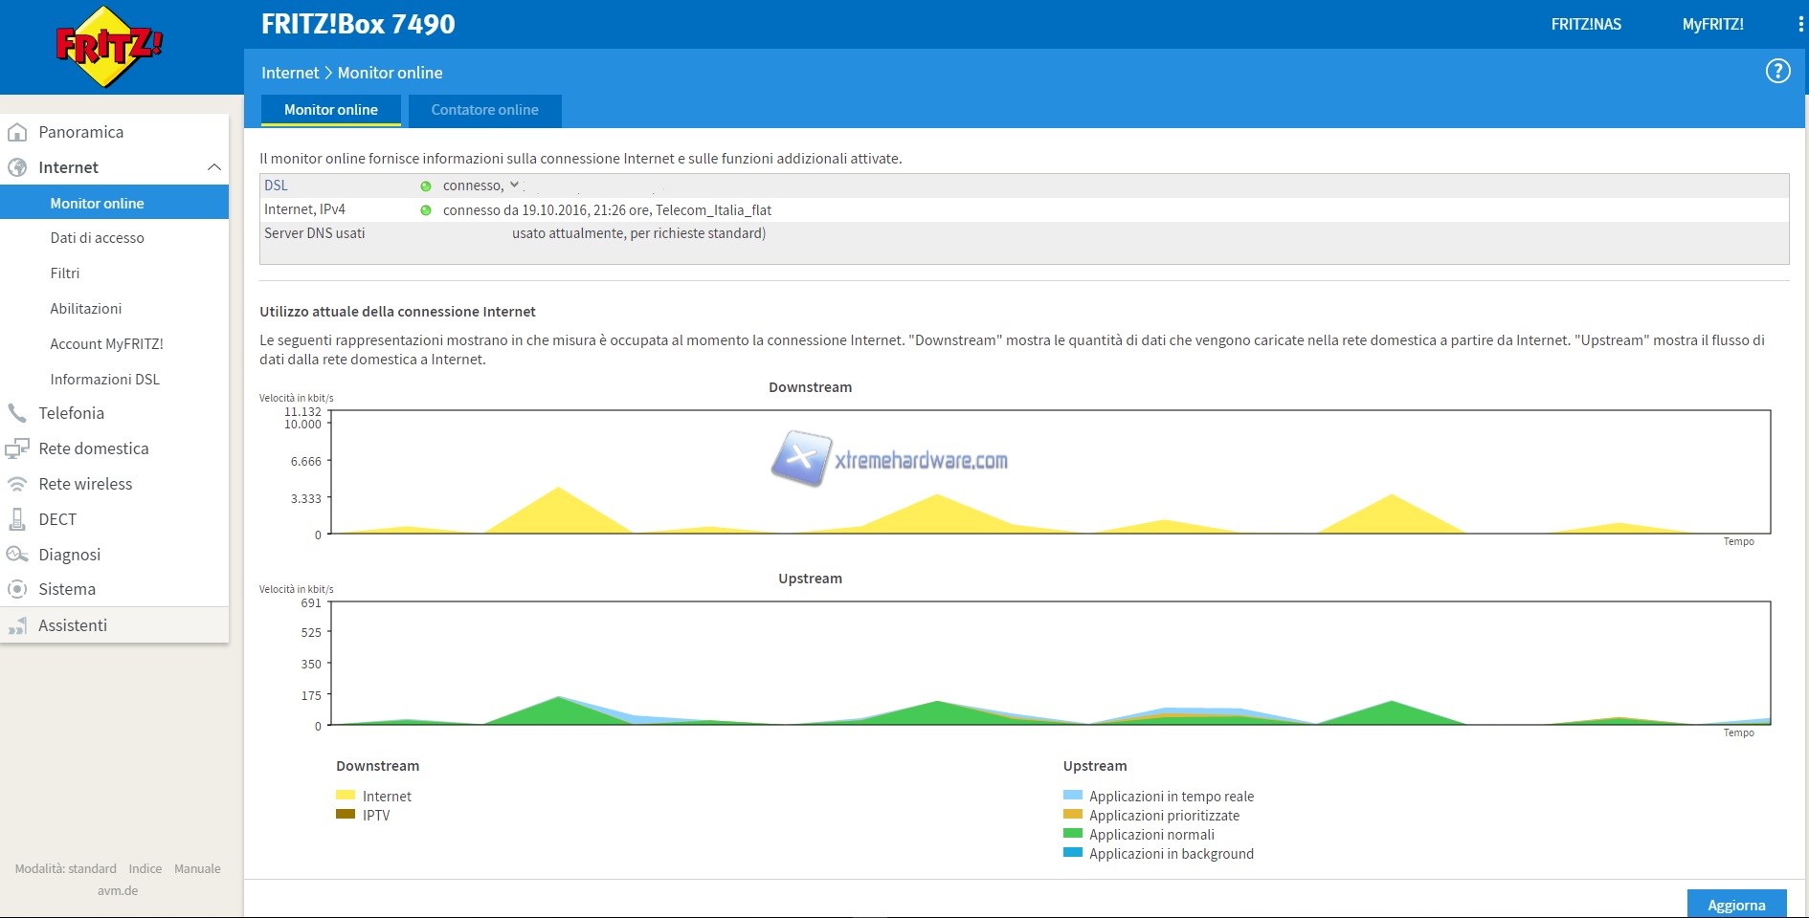This screenshot has width=1809, height=918.
Task: Click the Rete wireless wifi icon
Action: [x=17, y=484]
